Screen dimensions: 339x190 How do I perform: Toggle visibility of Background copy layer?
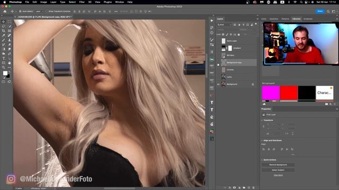tap(218, 63)
